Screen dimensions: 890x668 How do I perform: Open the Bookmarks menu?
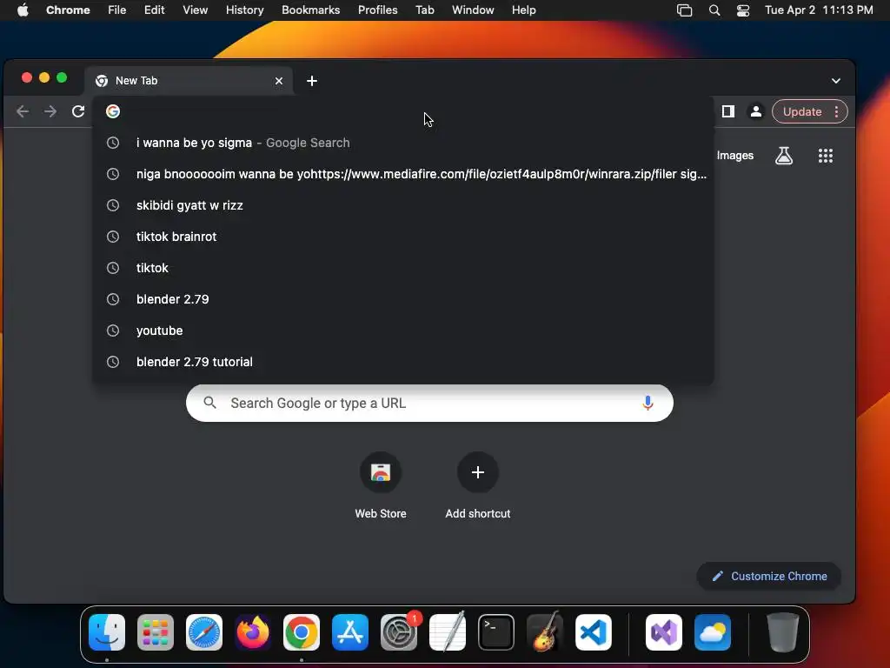(310, 10)
